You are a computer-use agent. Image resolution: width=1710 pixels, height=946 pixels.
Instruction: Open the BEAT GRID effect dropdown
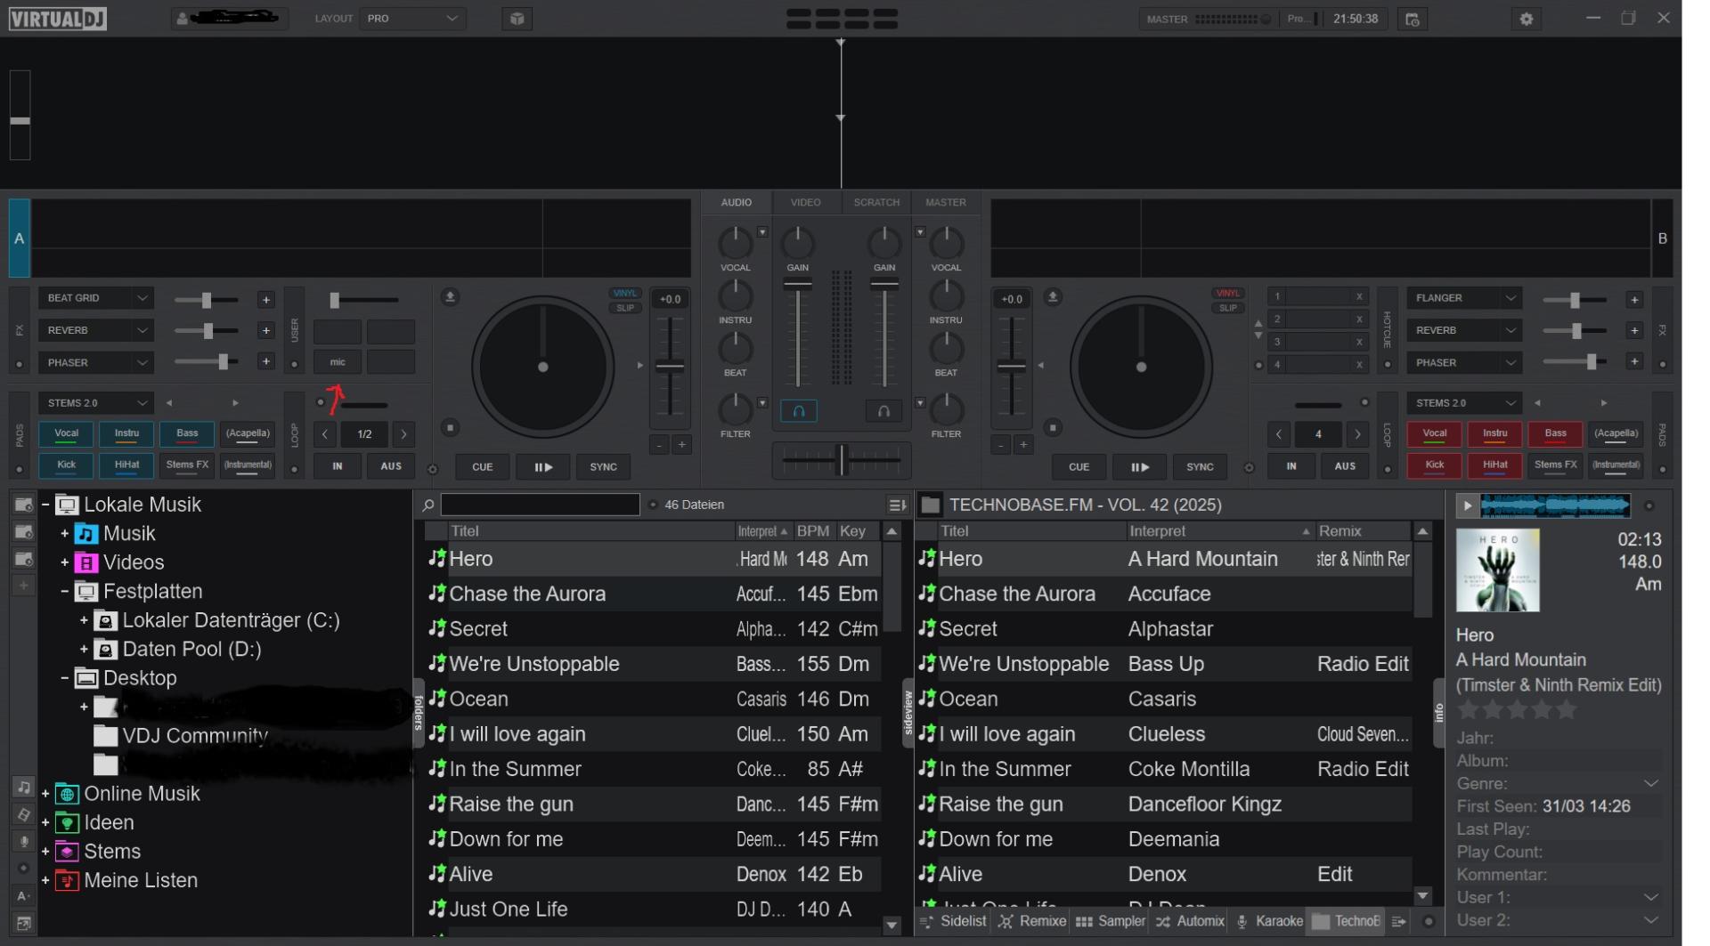95,298
